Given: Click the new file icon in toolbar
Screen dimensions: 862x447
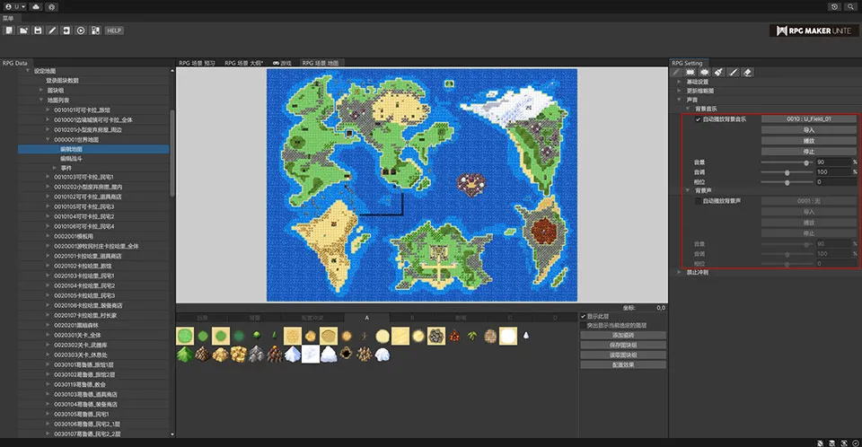Looking at the screenshot, I should tap(9, 31).
